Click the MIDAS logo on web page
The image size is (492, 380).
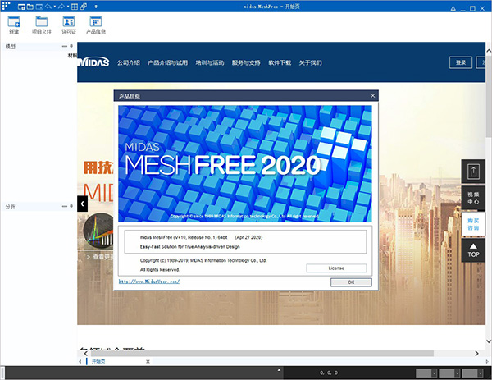93,62
